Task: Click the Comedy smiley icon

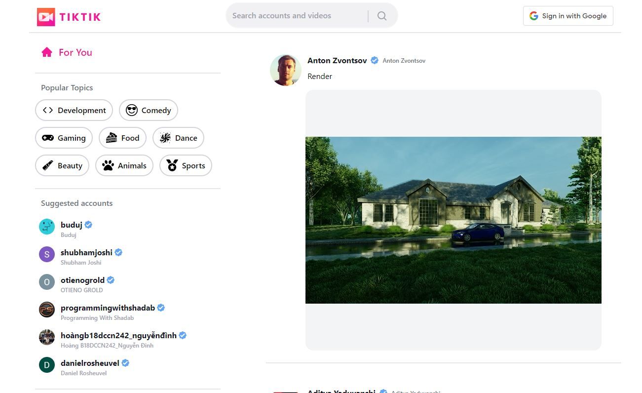Action: 132,110
